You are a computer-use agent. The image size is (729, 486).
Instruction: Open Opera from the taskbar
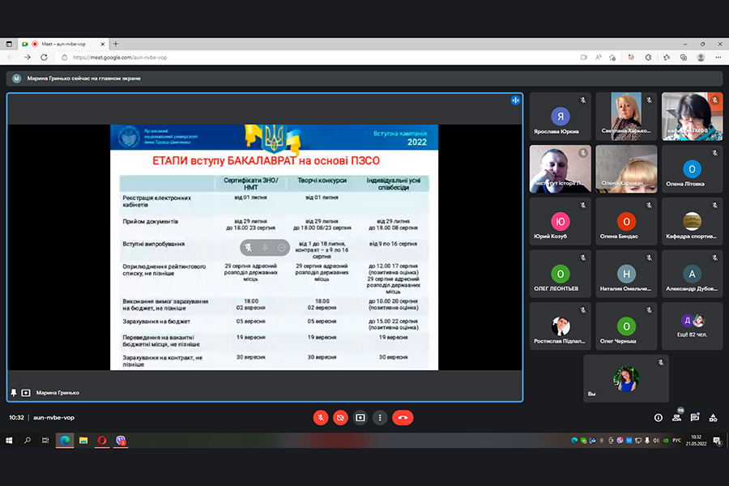click(102, 441)
